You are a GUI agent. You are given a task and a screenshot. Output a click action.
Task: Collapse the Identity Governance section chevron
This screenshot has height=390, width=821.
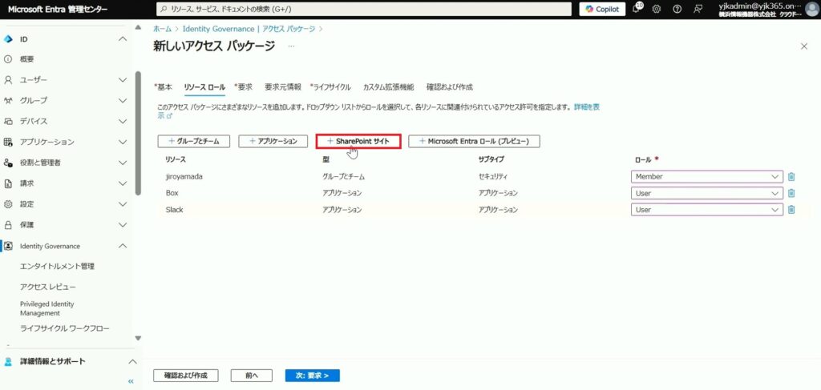coord(123,246)
